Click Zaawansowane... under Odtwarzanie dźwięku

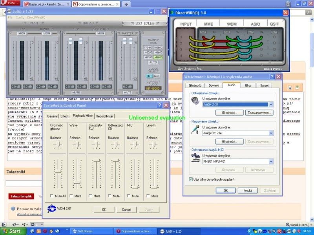tap(259, 113)
